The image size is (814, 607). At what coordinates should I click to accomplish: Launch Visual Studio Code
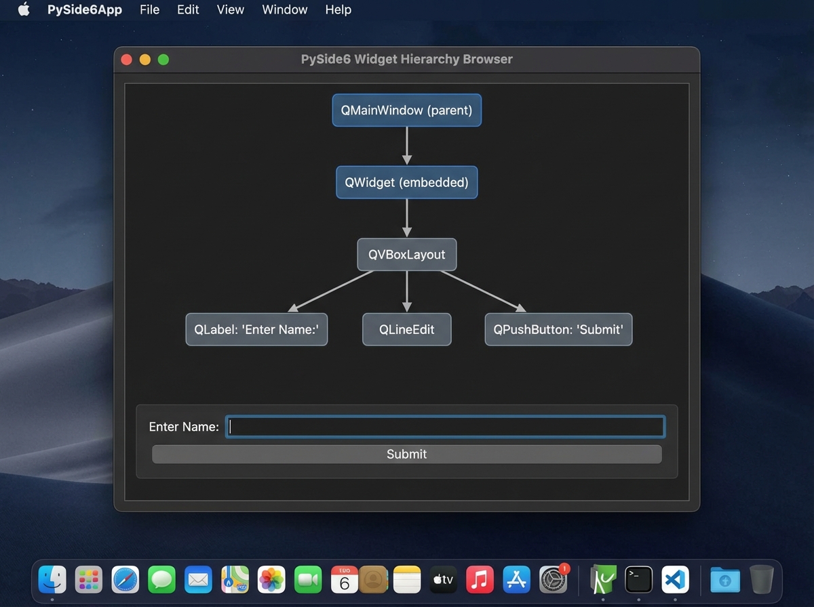(x=674, y=579)
